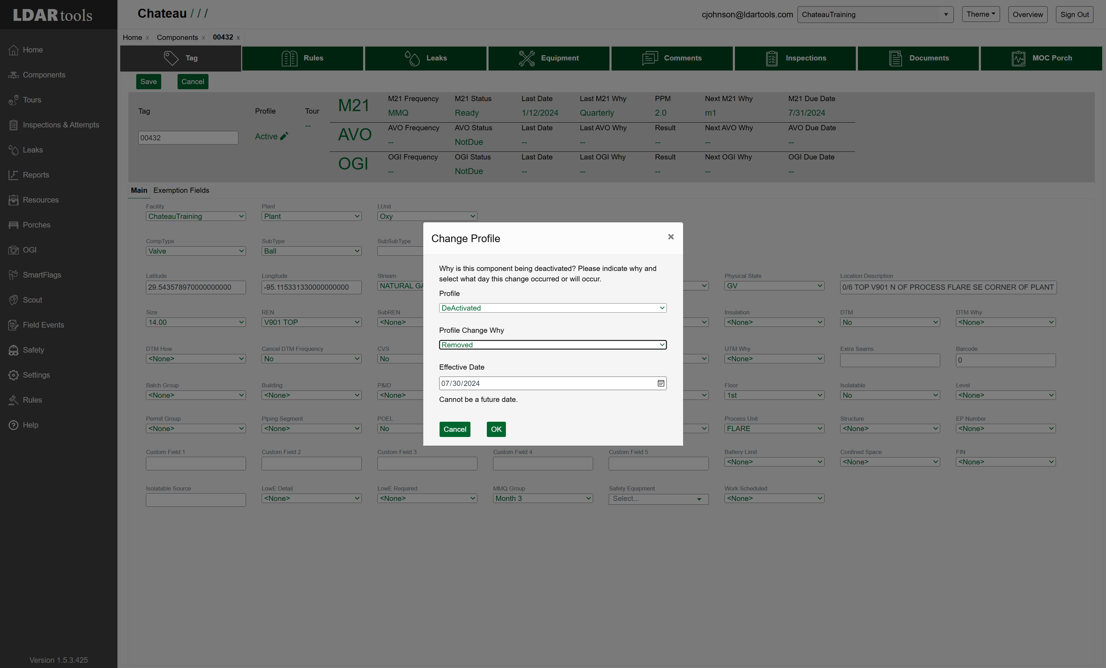The width and height of the screenshot is (1106, 668).
Task: Open the Equipment tab
Action: tap(549, 58)
